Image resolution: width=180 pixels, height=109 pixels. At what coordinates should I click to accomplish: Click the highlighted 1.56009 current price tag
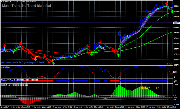[x=177, y=23]
